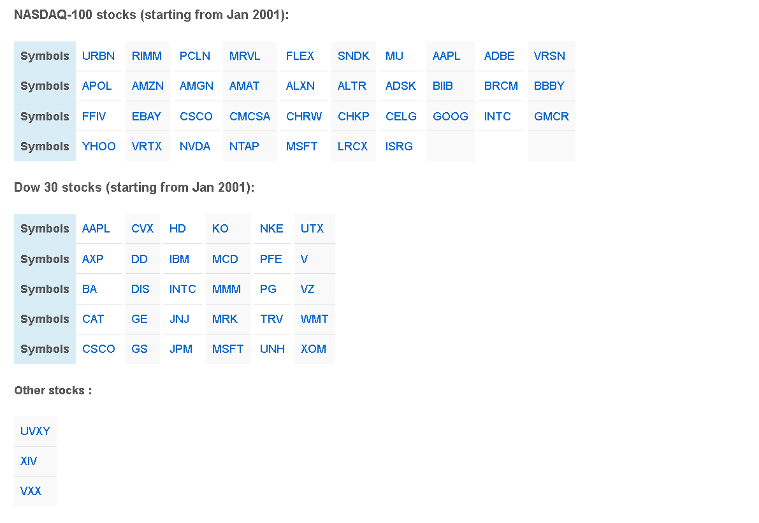
Task: Select the WMT symbol link
Action: (314, 319)
